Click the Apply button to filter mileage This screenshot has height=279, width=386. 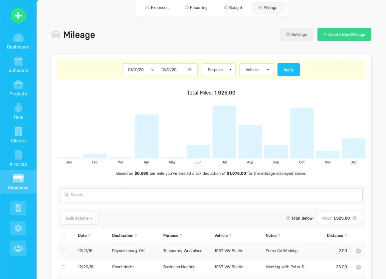tap(289, 70)
